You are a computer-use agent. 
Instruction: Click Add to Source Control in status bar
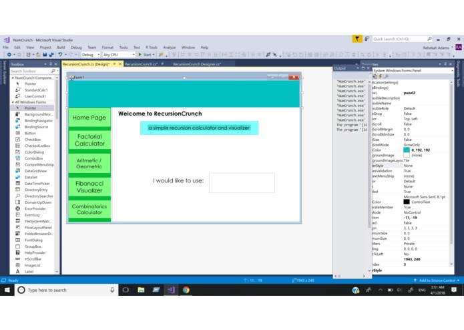(437, 281)
